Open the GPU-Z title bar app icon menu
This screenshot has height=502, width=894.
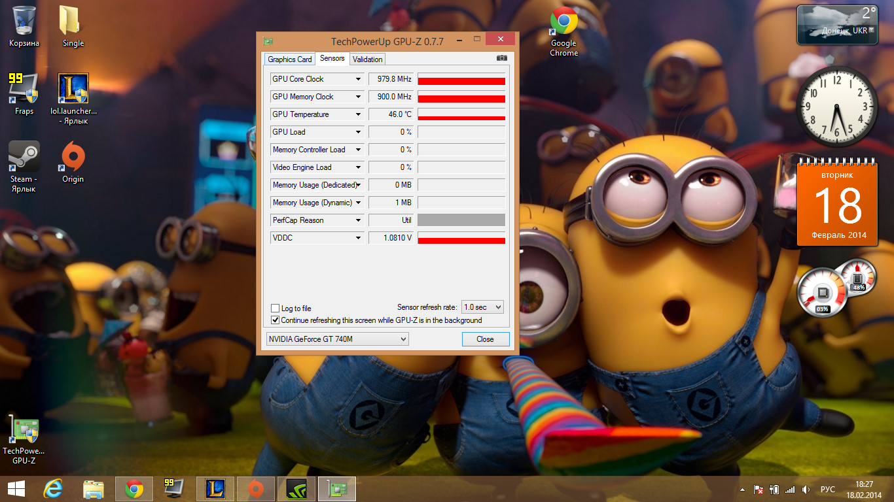coord(268,42)
